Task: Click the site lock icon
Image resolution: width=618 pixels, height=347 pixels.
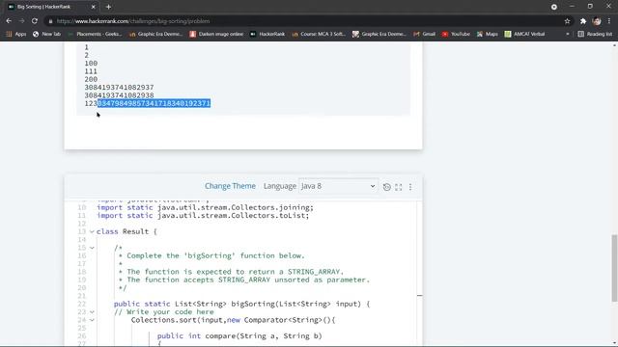Action: coord(50,21)
